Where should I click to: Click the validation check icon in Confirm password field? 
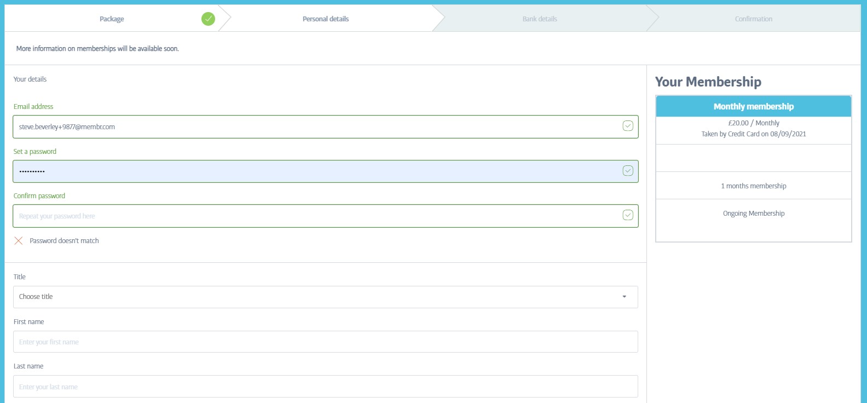tap(628, 215)
